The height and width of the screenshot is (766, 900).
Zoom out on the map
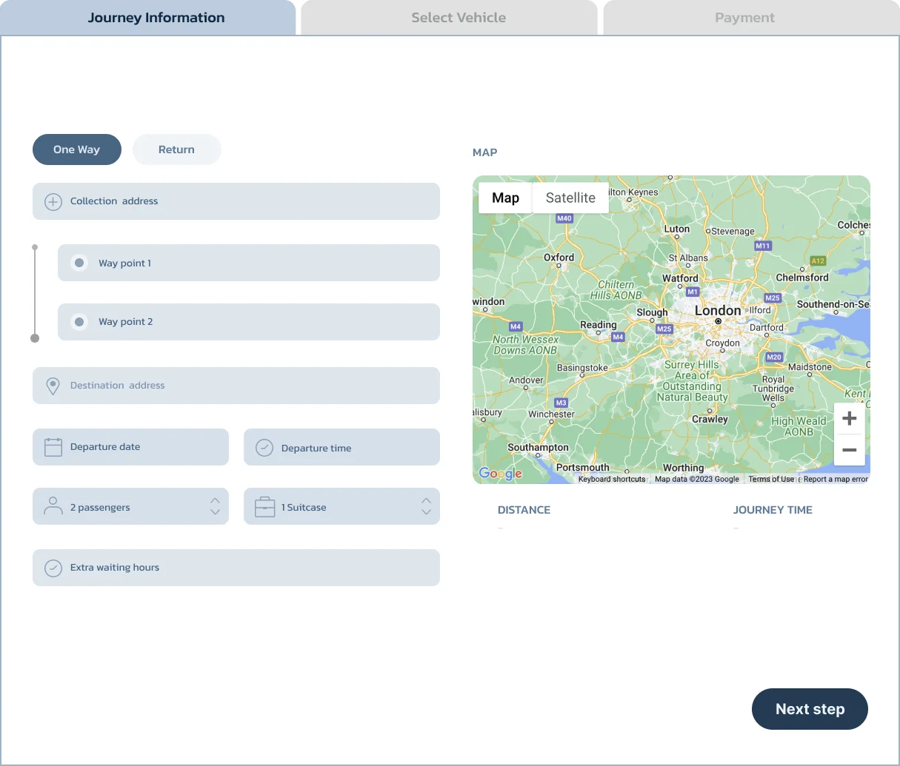pyautogui.click(x=849, y=450)
